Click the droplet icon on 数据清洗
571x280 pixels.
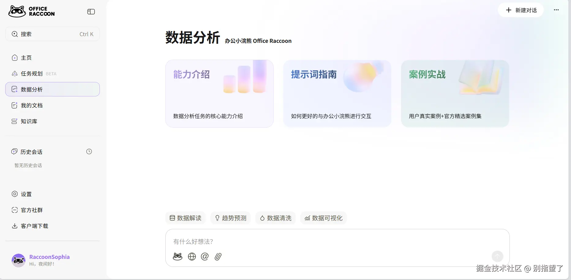tap(262, 218)
